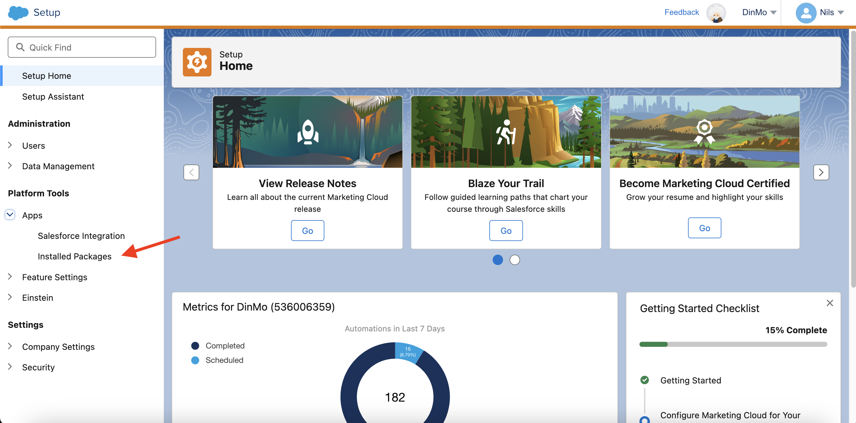Select the second carousel page dot
This screenshot has width=856, height=423.
coord(514,260)
